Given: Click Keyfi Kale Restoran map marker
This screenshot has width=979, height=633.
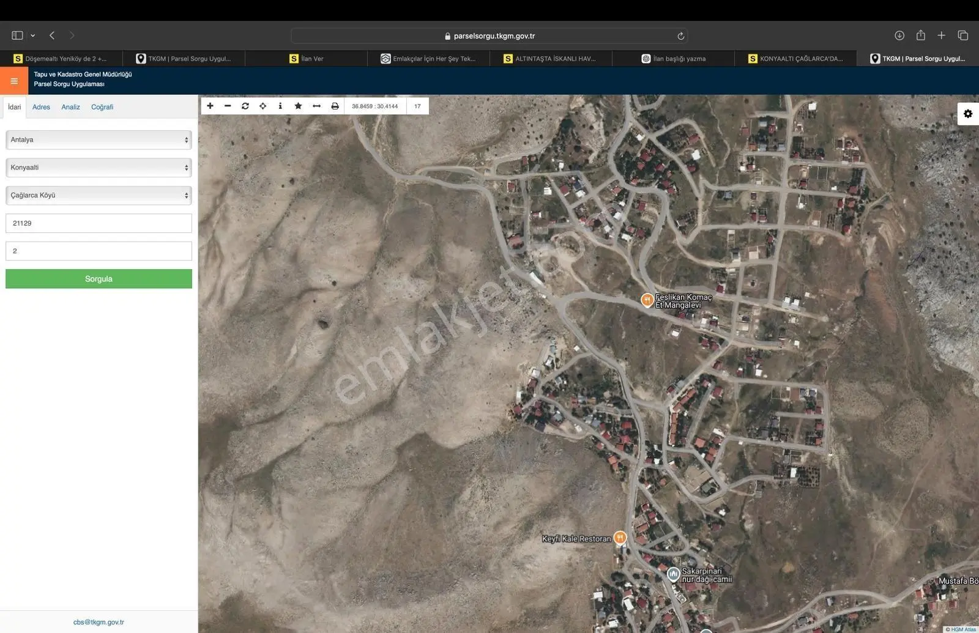Looking at the screenshot, I should [620, 538].
